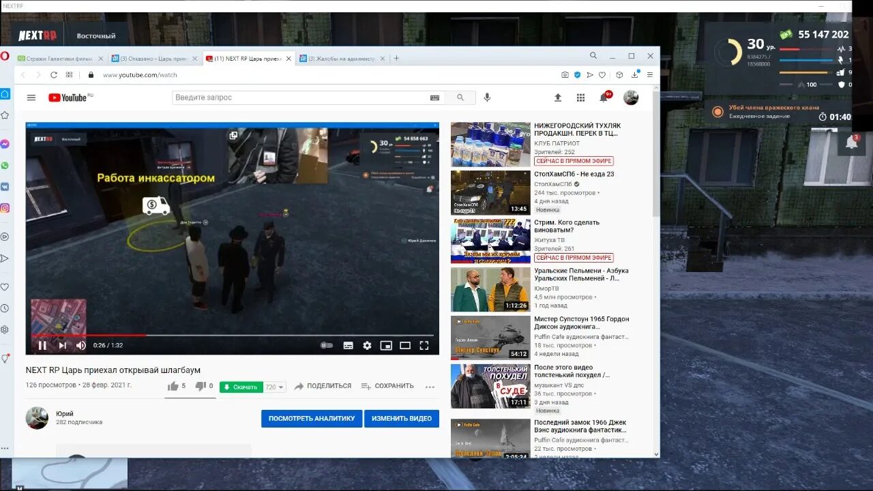Open the 720 quality dropdown
This screenshot has width=873, height=491.
tap(275, 387)
